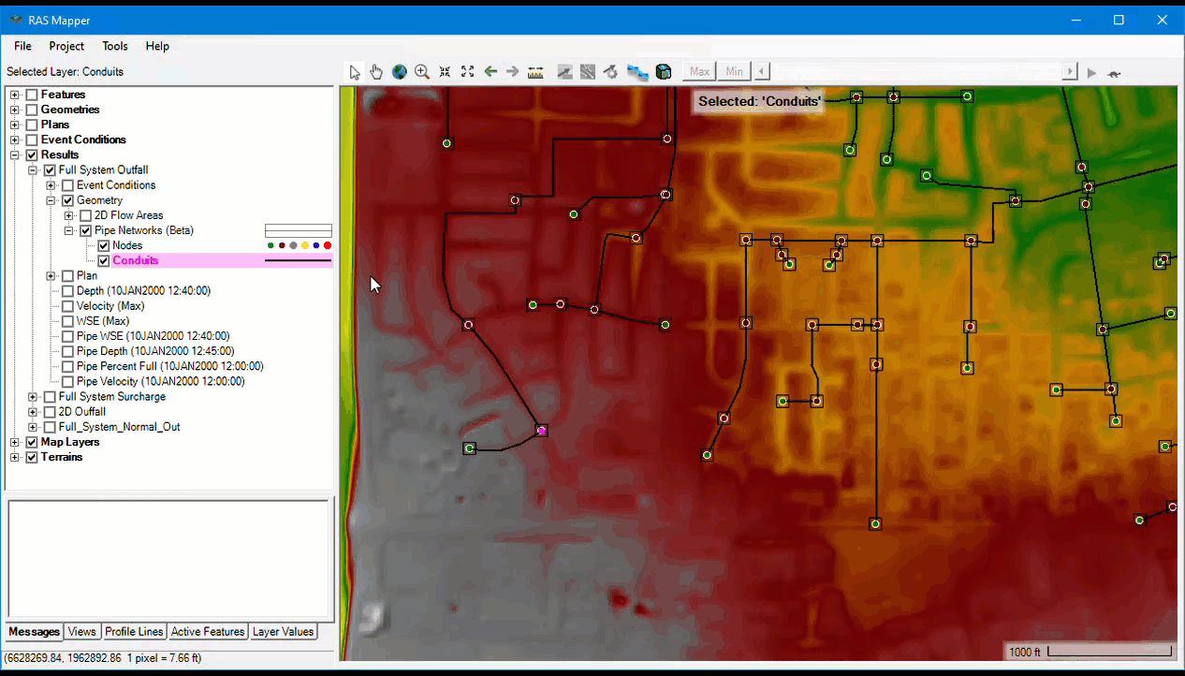The image size is (1185, 676).
Task: Enable the Pipe Velocity result layer checkbox
Action: 67,382
